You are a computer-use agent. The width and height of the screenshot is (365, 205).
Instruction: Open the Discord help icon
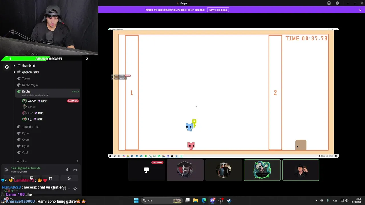[338, 3]
